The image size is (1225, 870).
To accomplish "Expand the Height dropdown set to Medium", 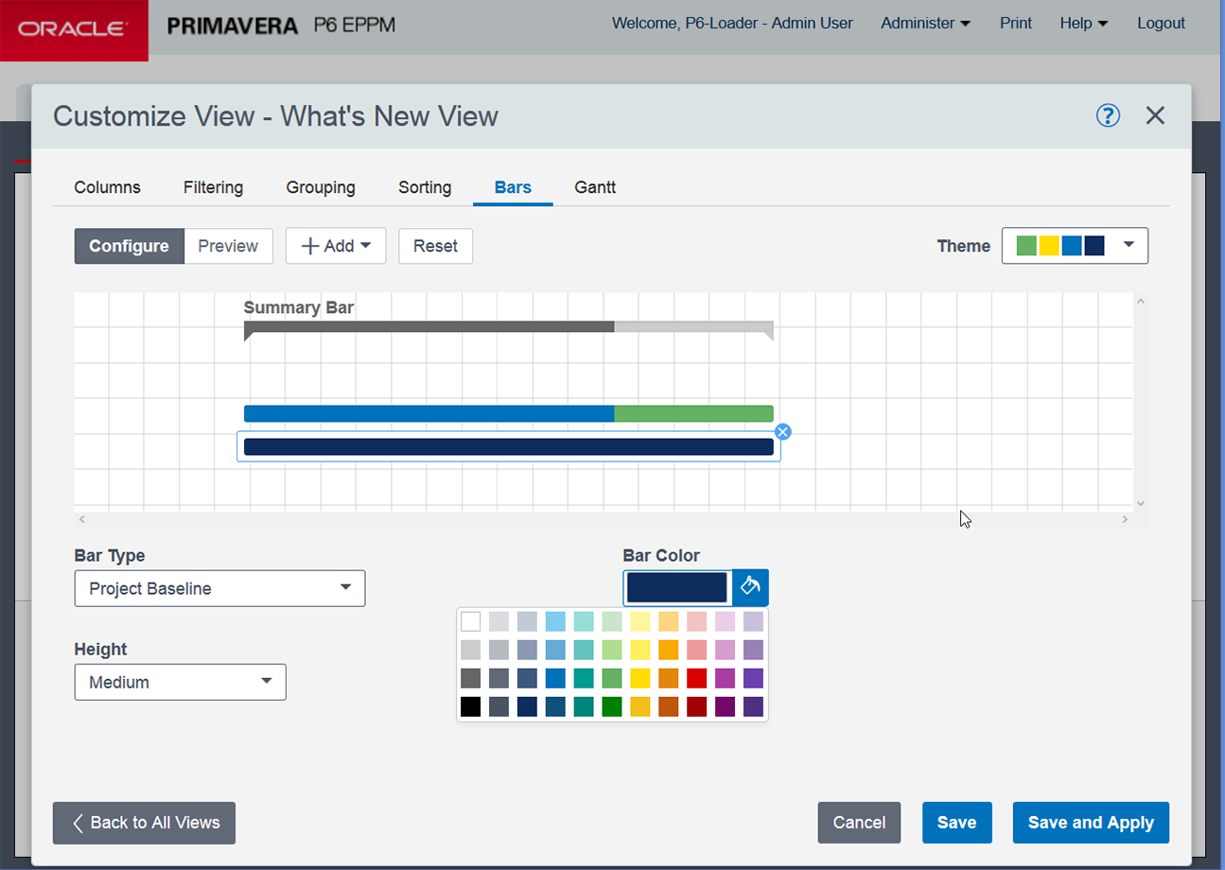I will [180, 682].
